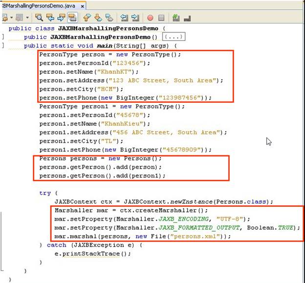The image size is (305, 283).
Task: Click line 'Marshaller mar = ctx.createMarshaller();'
Action: [131, 211]
